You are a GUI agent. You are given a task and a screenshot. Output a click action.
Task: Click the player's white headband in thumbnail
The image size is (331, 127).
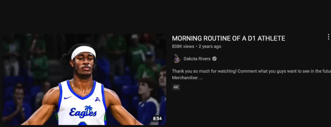(83, 51)
